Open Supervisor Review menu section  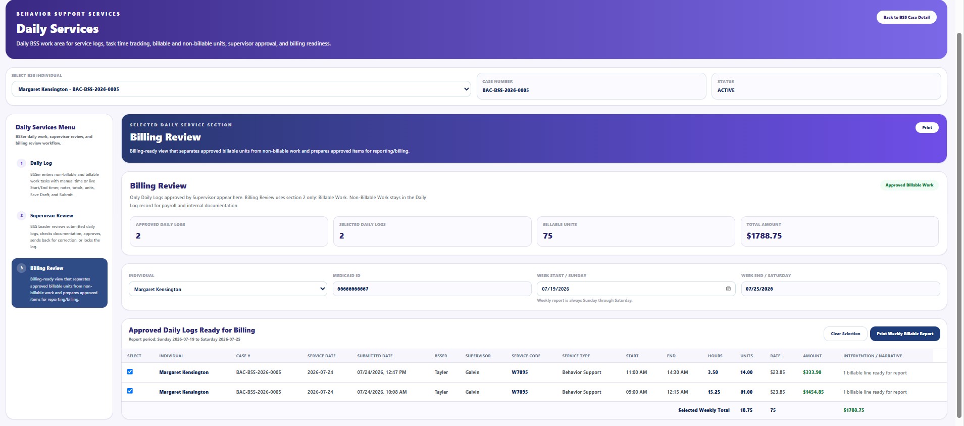click(60, 231)
